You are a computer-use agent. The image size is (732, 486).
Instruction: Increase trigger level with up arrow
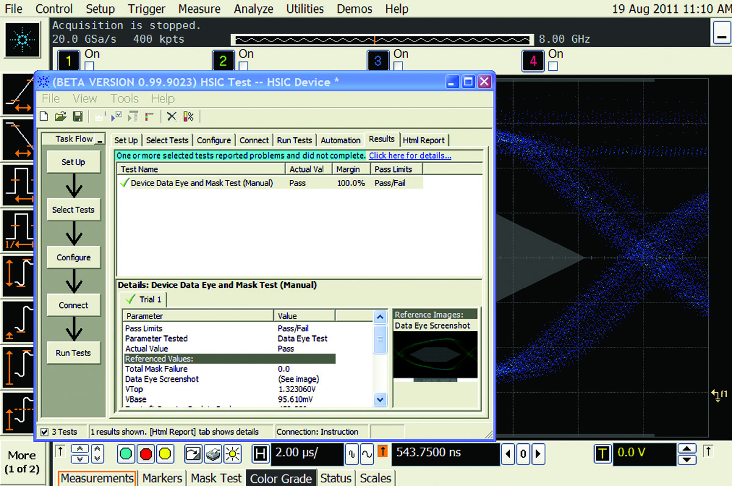(687, 449)
